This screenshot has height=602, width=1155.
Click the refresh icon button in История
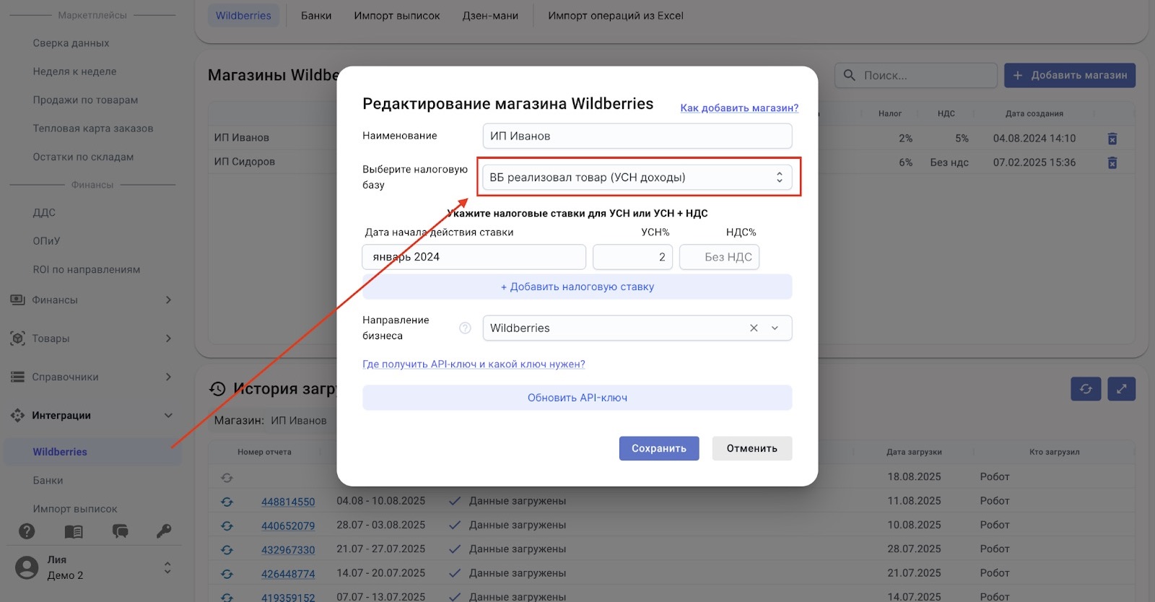click(x=1086, y=389)
